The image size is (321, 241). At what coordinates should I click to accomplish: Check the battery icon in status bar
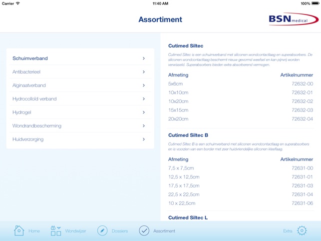[315, 3]
